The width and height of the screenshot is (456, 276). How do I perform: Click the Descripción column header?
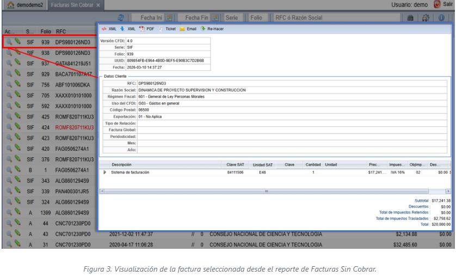(121, 164)
